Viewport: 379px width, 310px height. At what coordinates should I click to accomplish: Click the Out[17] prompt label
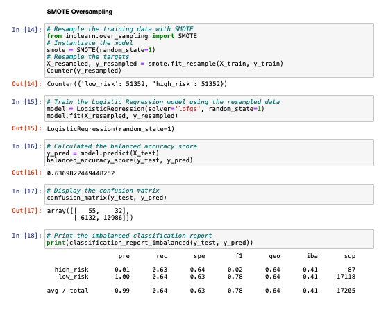click(x=26, y=211)
